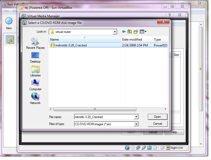Click Help in Virtual Media Manager
The height and width of the screenshot is (160, 211).
(x=174, y=132)
